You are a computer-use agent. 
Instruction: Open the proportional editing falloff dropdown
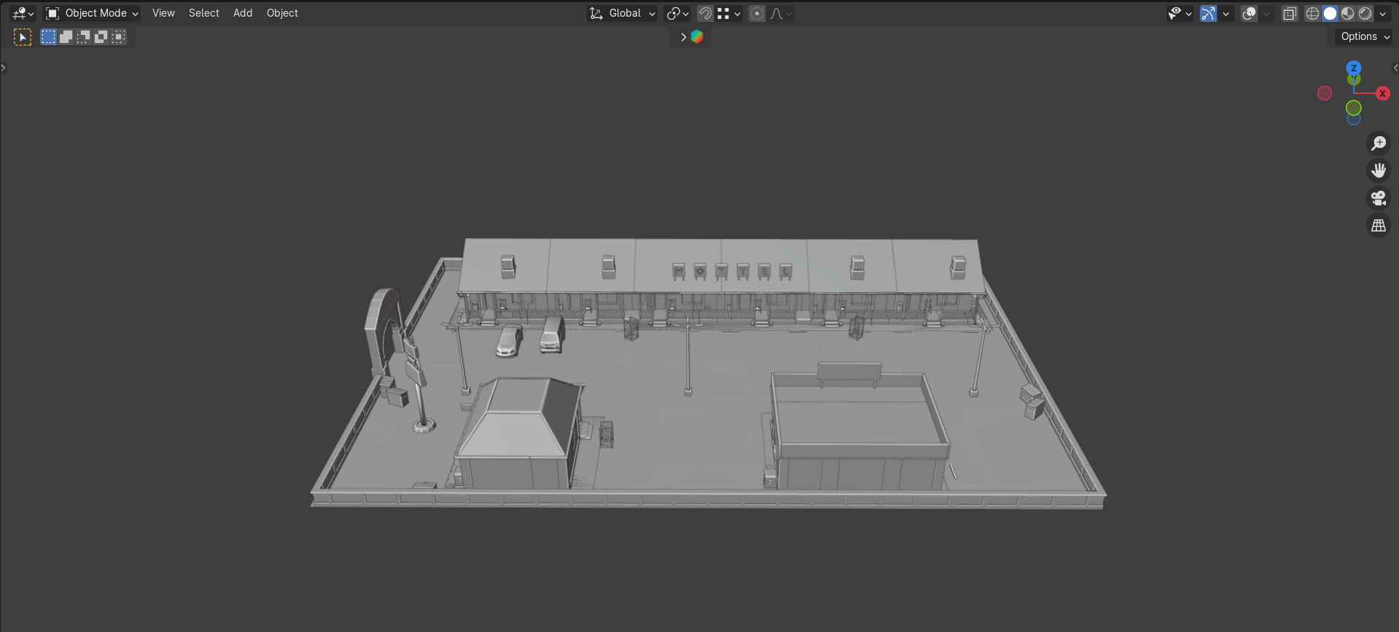coord(780,13)
